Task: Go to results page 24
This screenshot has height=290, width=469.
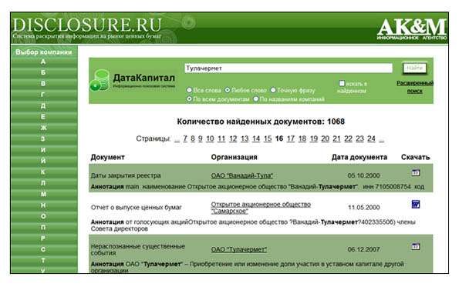Action: pos(371,138)
